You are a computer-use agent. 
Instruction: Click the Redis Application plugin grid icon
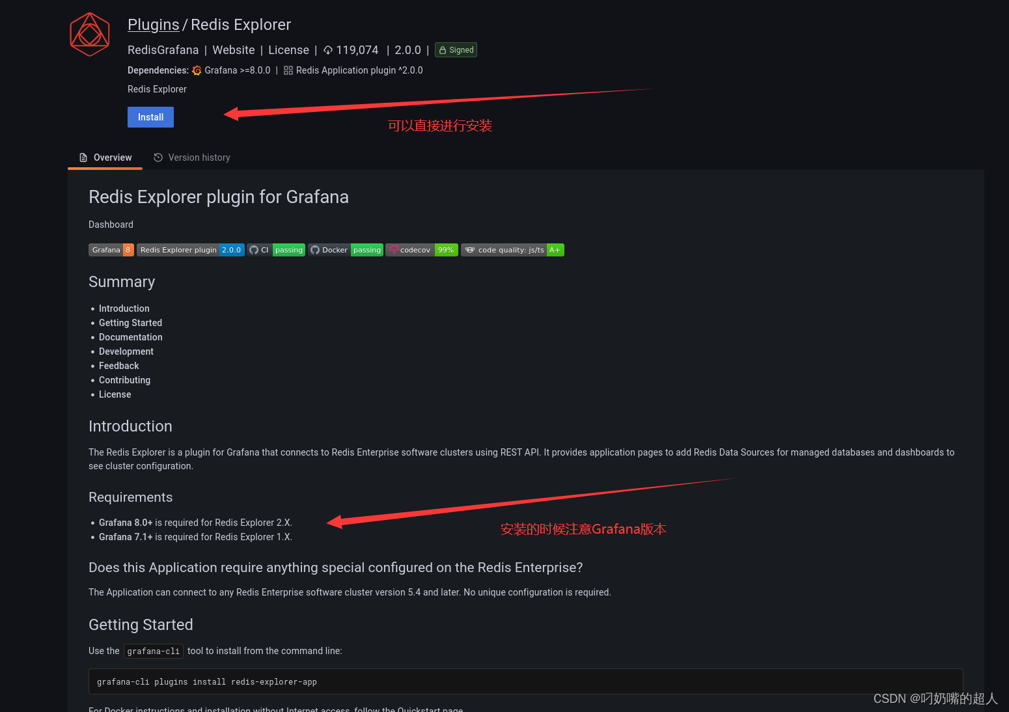coord(288,70)
